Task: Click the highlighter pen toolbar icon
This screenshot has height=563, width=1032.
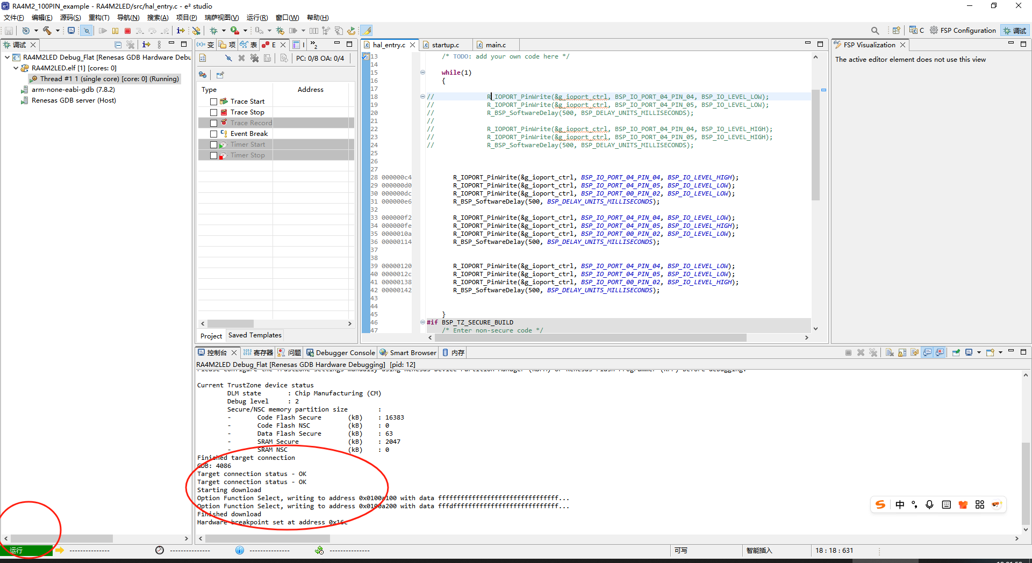Action: click(x=367, y=31)
